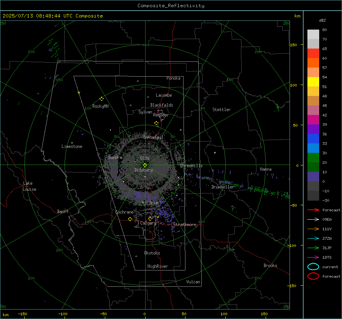Click the Okotoks city label
The height and width of the screenshot is (319, 342).
tap(152, 253)
